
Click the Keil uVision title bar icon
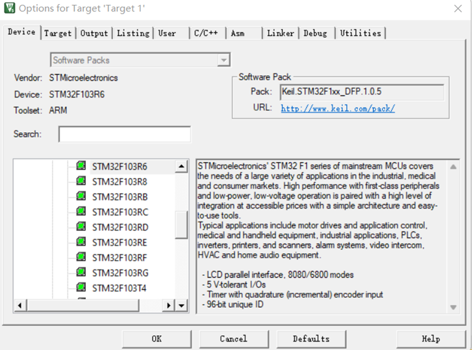tap(9, 8)
